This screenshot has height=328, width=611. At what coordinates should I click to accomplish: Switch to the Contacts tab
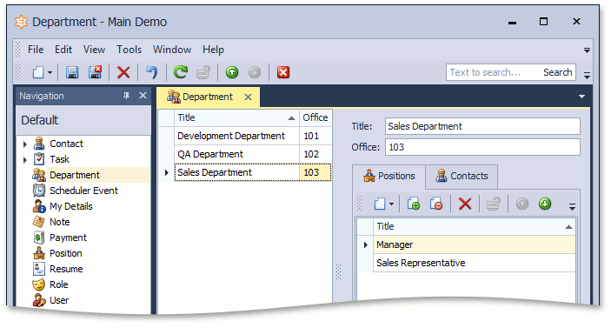pyautogui.click(x=462, y=177)
